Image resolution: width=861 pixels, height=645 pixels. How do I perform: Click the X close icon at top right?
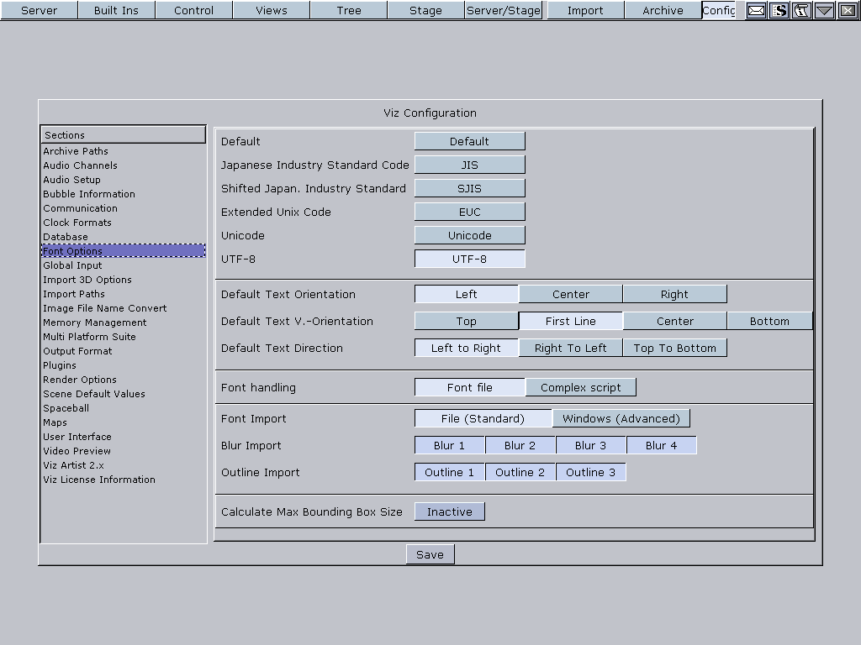pyautogui.click(x=848, y=10)
